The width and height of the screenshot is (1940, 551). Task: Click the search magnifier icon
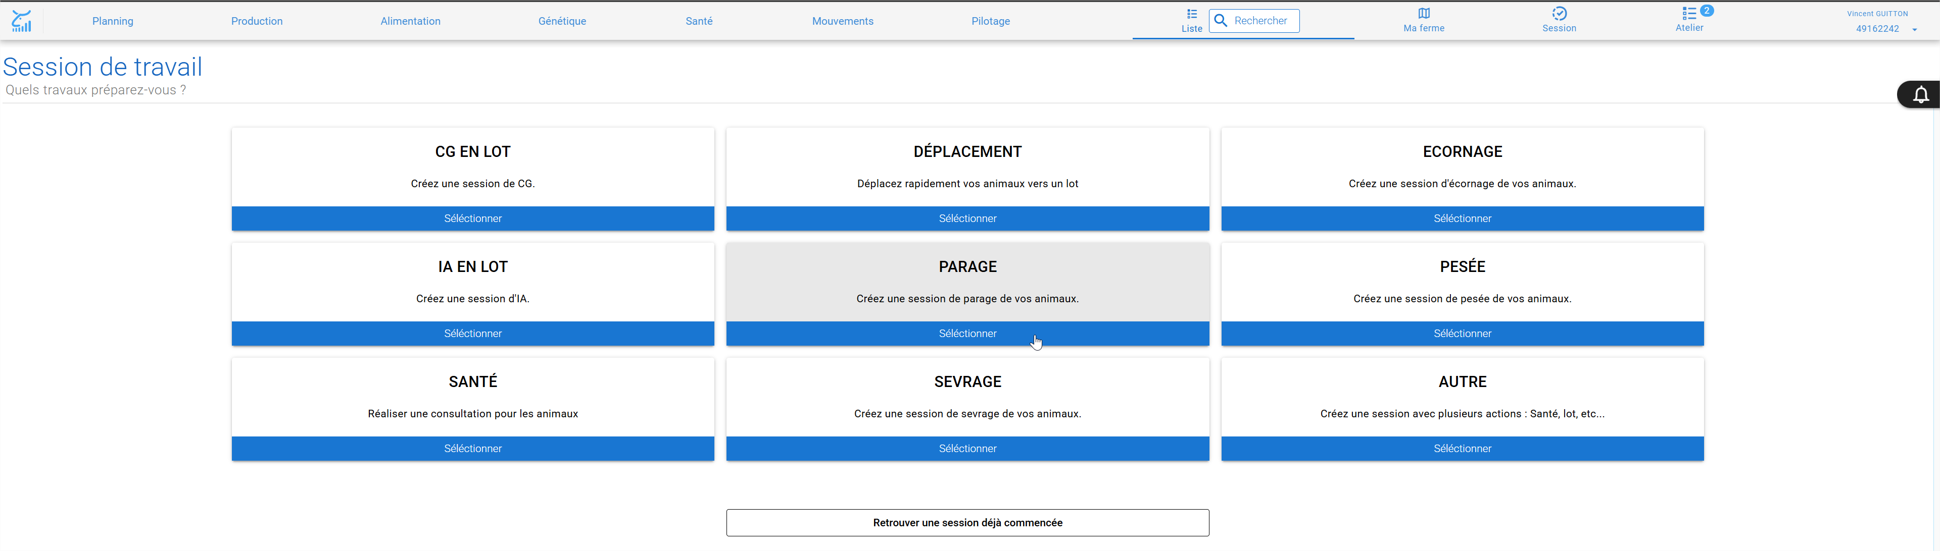click(x=1221, y=20)
